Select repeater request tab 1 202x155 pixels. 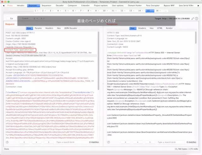[35, 11]
